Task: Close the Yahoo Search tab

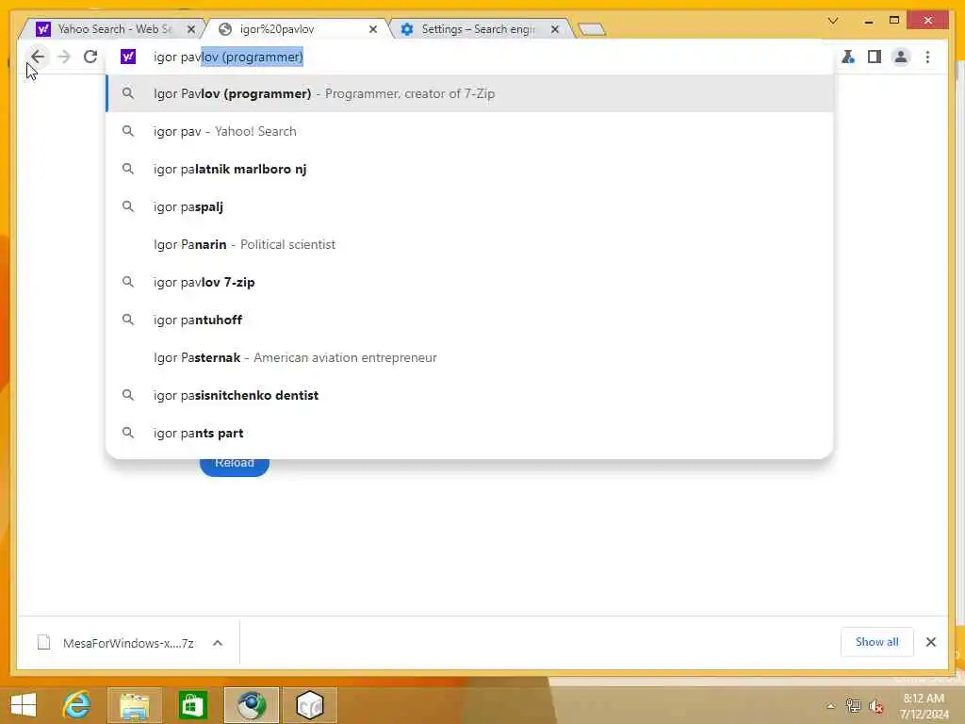Action: (x=191, y=29)
